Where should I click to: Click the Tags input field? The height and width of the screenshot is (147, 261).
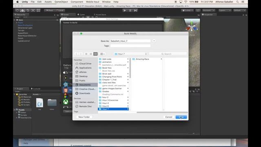[x=130, y=46]
